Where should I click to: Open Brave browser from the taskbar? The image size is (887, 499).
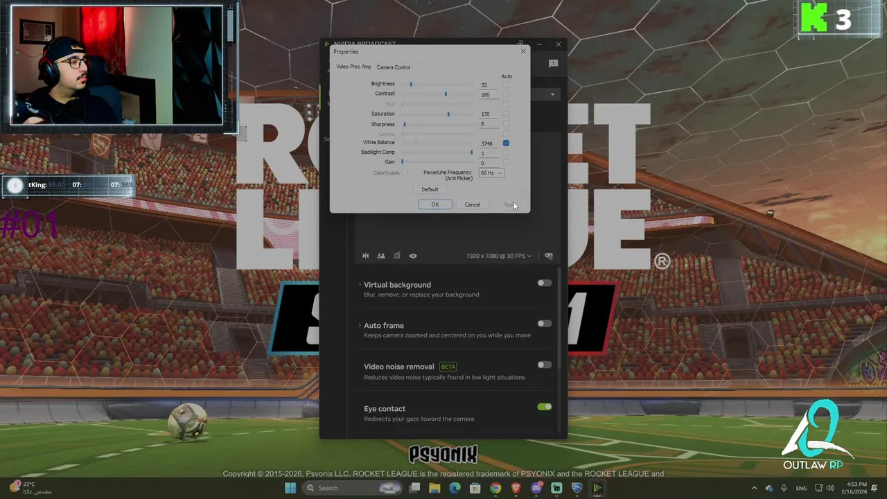coord(516,488)
